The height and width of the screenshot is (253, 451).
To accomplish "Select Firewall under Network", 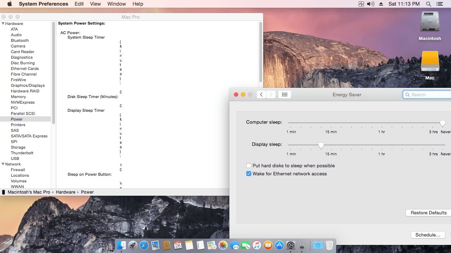I will (x=18, y=170).
